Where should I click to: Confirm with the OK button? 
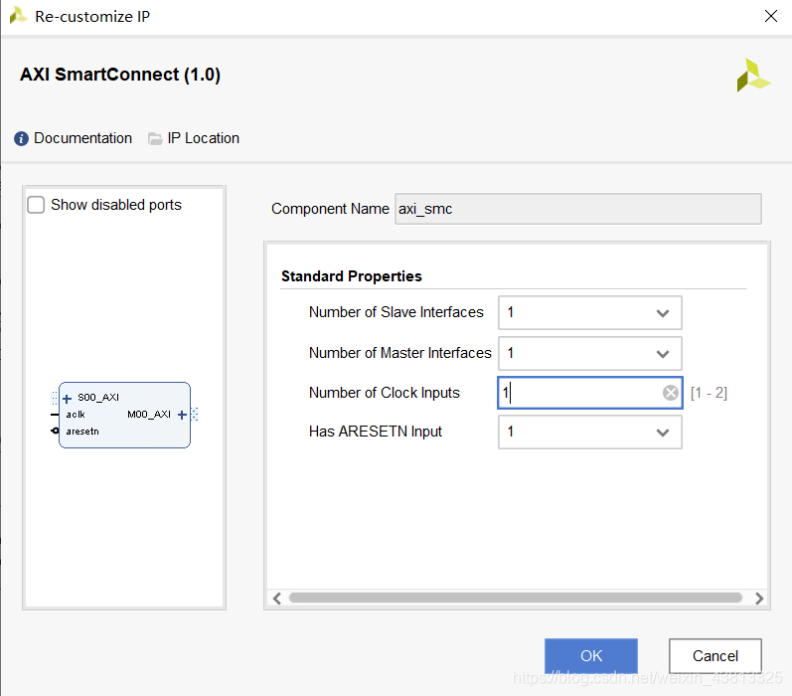tap(591, 656)
